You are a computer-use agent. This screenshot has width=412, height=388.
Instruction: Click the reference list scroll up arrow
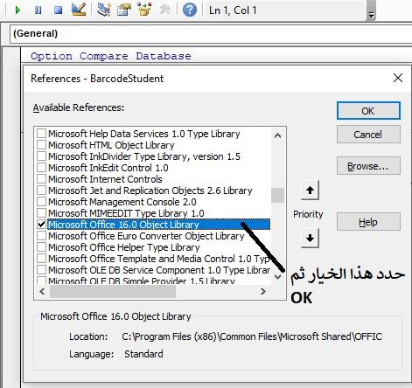click(x=278, y=135)
